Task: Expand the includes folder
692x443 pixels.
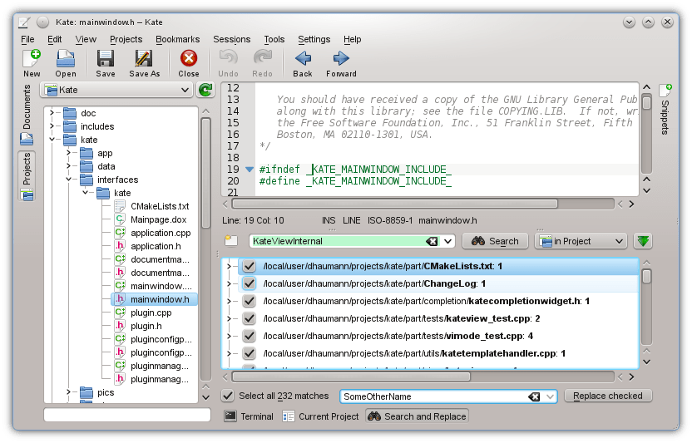Action: pyautogui.click(x=52, y=126)
